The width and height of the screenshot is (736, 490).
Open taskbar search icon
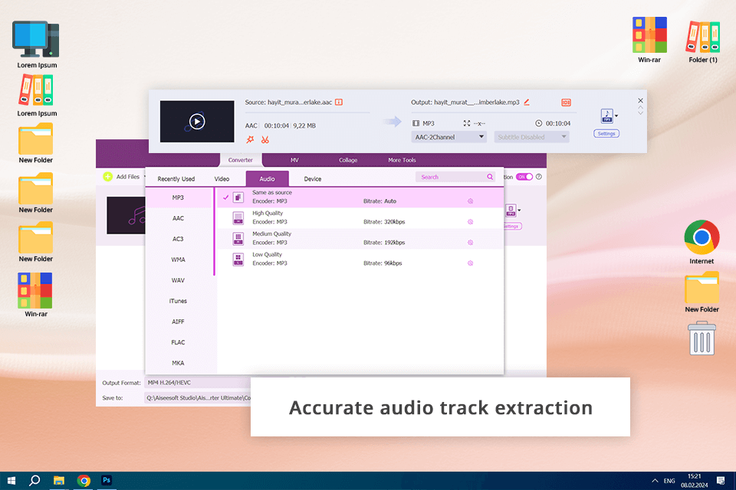point(34,481)
